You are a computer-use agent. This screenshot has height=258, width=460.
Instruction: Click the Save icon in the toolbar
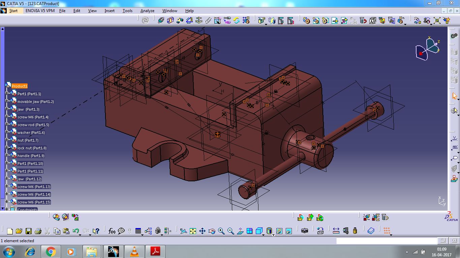point(28,231)
